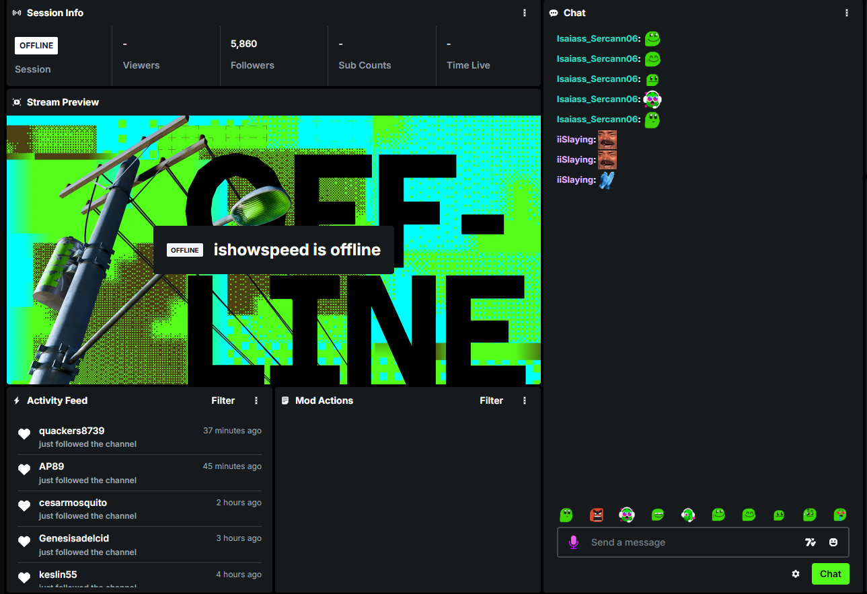Click the heart icon beside quackers8739
This screenshot has width=867, height=594.
pyautogui.click(x=24, y=434)
